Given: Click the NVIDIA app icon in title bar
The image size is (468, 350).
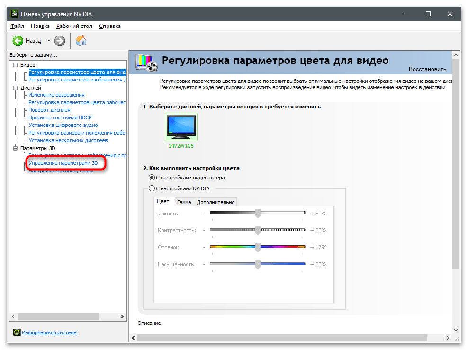Looking at the screenshot, I should point(14,14).
